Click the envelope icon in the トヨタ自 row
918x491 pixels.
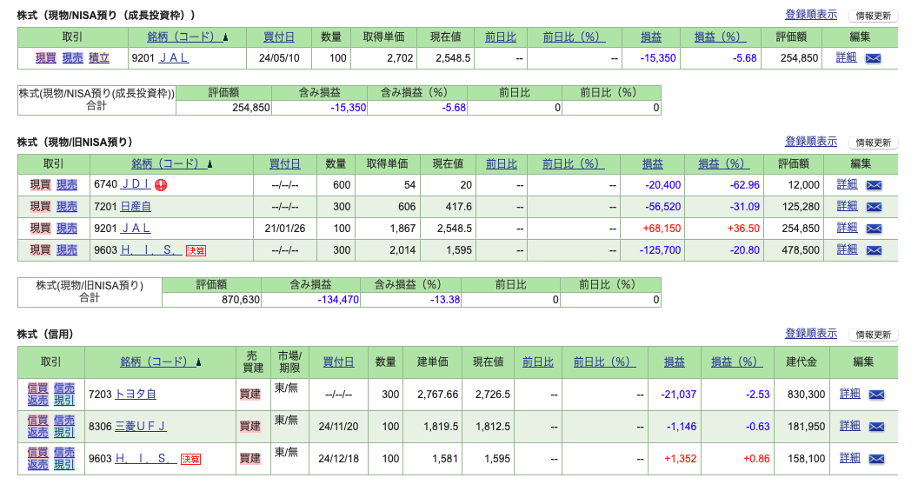coord(876,395)
